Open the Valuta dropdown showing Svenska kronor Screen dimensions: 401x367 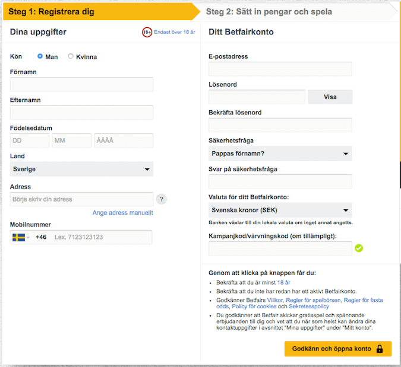(x=280, y=210)
